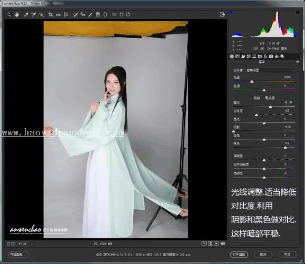Copy current settings to Before
This screenshot has width=305, height=264.
(x=216, y=244)
